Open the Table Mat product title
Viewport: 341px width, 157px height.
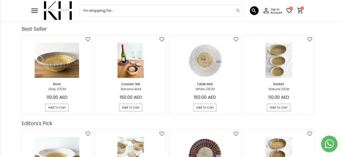click(x=205, y=84)
